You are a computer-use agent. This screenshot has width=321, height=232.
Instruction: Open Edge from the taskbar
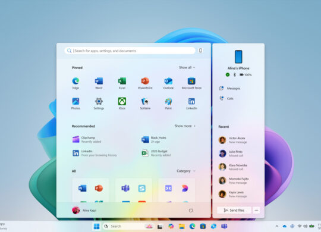(192, 226)
